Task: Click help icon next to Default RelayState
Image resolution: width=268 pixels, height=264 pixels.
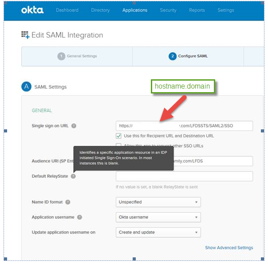Action: [73, 176]
